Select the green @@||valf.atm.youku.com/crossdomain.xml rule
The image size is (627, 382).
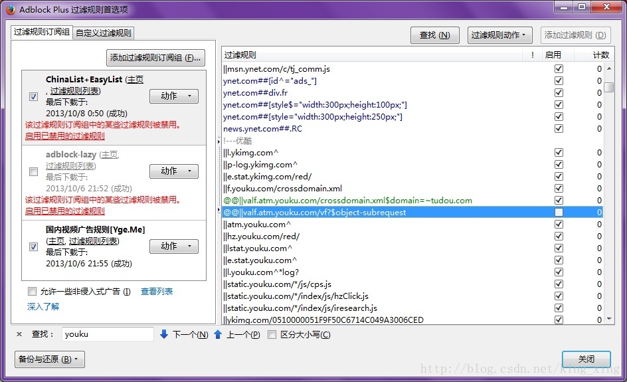tap(412, 201)
